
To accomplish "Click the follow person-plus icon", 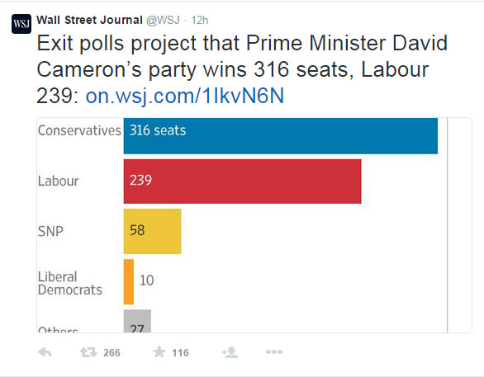I will 230,352.
